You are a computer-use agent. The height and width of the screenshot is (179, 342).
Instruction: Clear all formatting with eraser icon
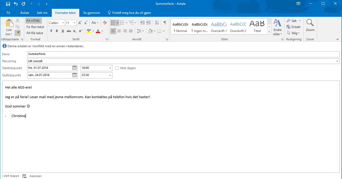click(105, 23)
